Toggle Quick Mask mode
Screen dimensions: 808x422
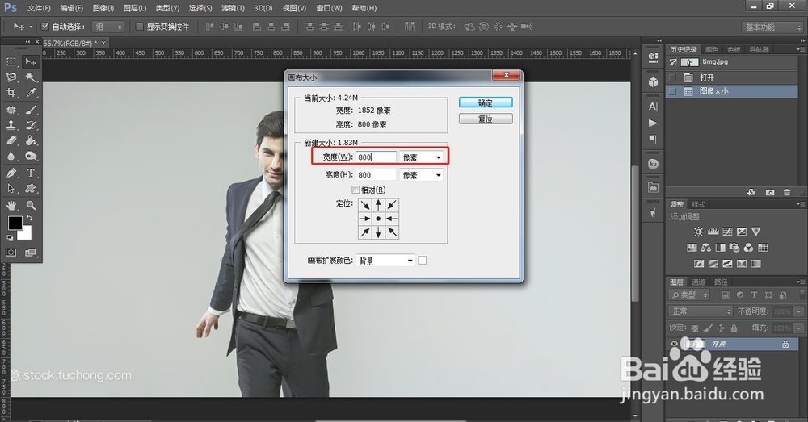tap(11, 253)
